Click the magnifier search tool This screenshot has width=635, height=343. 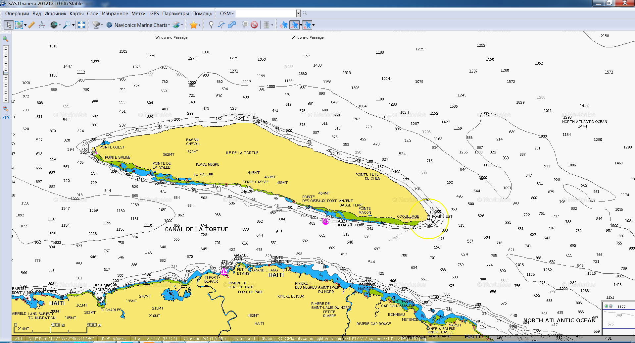click(x=67, y=25)
